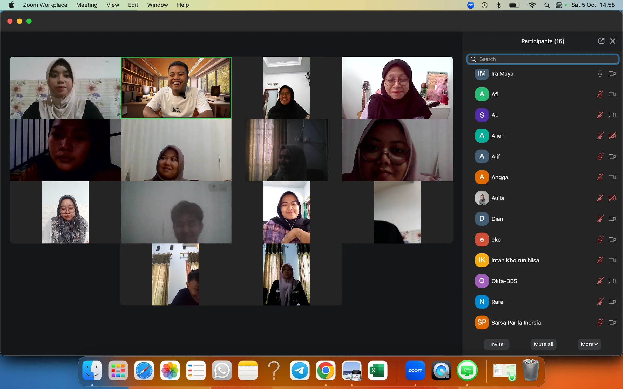Select the active speaker video thumbnail
The height and width of the screenshot is (389, 623).
[x=176, y=88]
